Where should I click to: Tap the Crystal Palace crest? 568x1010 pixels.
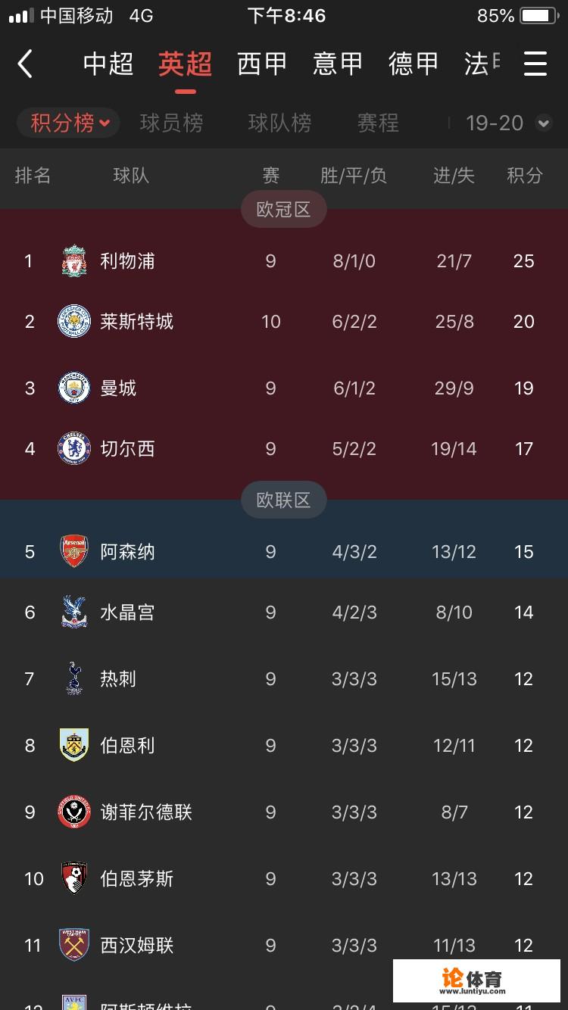74,613
